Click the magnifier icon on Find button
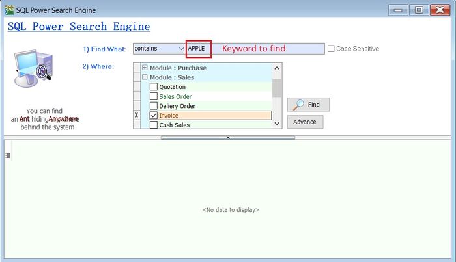 pyautogui.click(x=298, y=105)
